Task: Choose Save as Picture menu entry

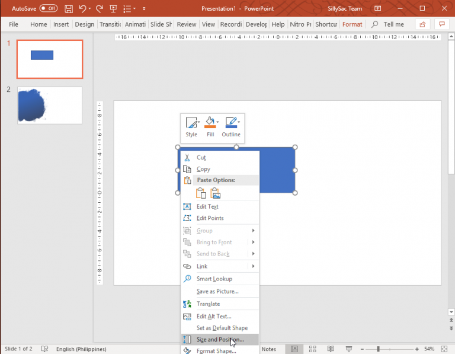Action: pyautogui.click(x=217, y=292)
